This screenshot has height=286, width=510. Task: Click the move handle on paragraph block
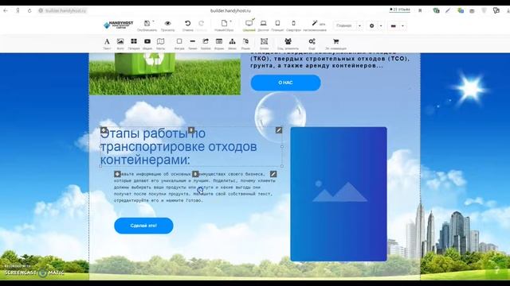[117, 174]
